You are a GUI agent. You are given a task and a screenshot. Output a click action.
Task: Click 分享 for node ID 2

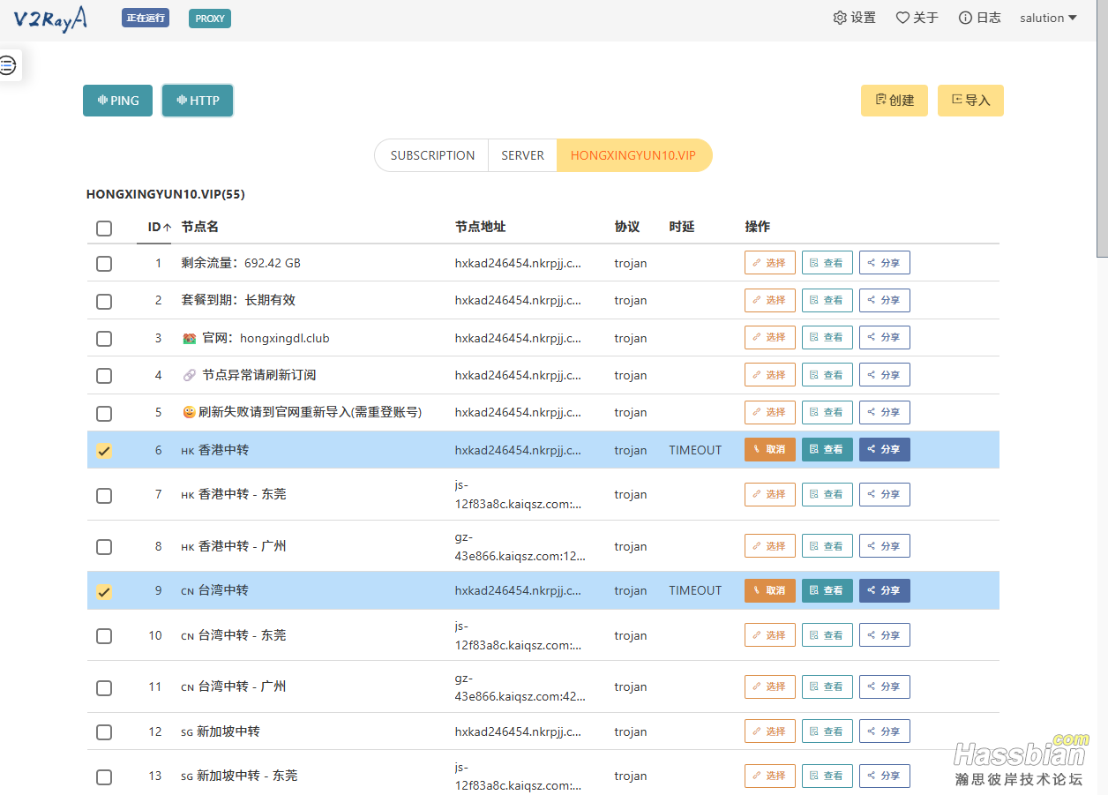(885, 300)
